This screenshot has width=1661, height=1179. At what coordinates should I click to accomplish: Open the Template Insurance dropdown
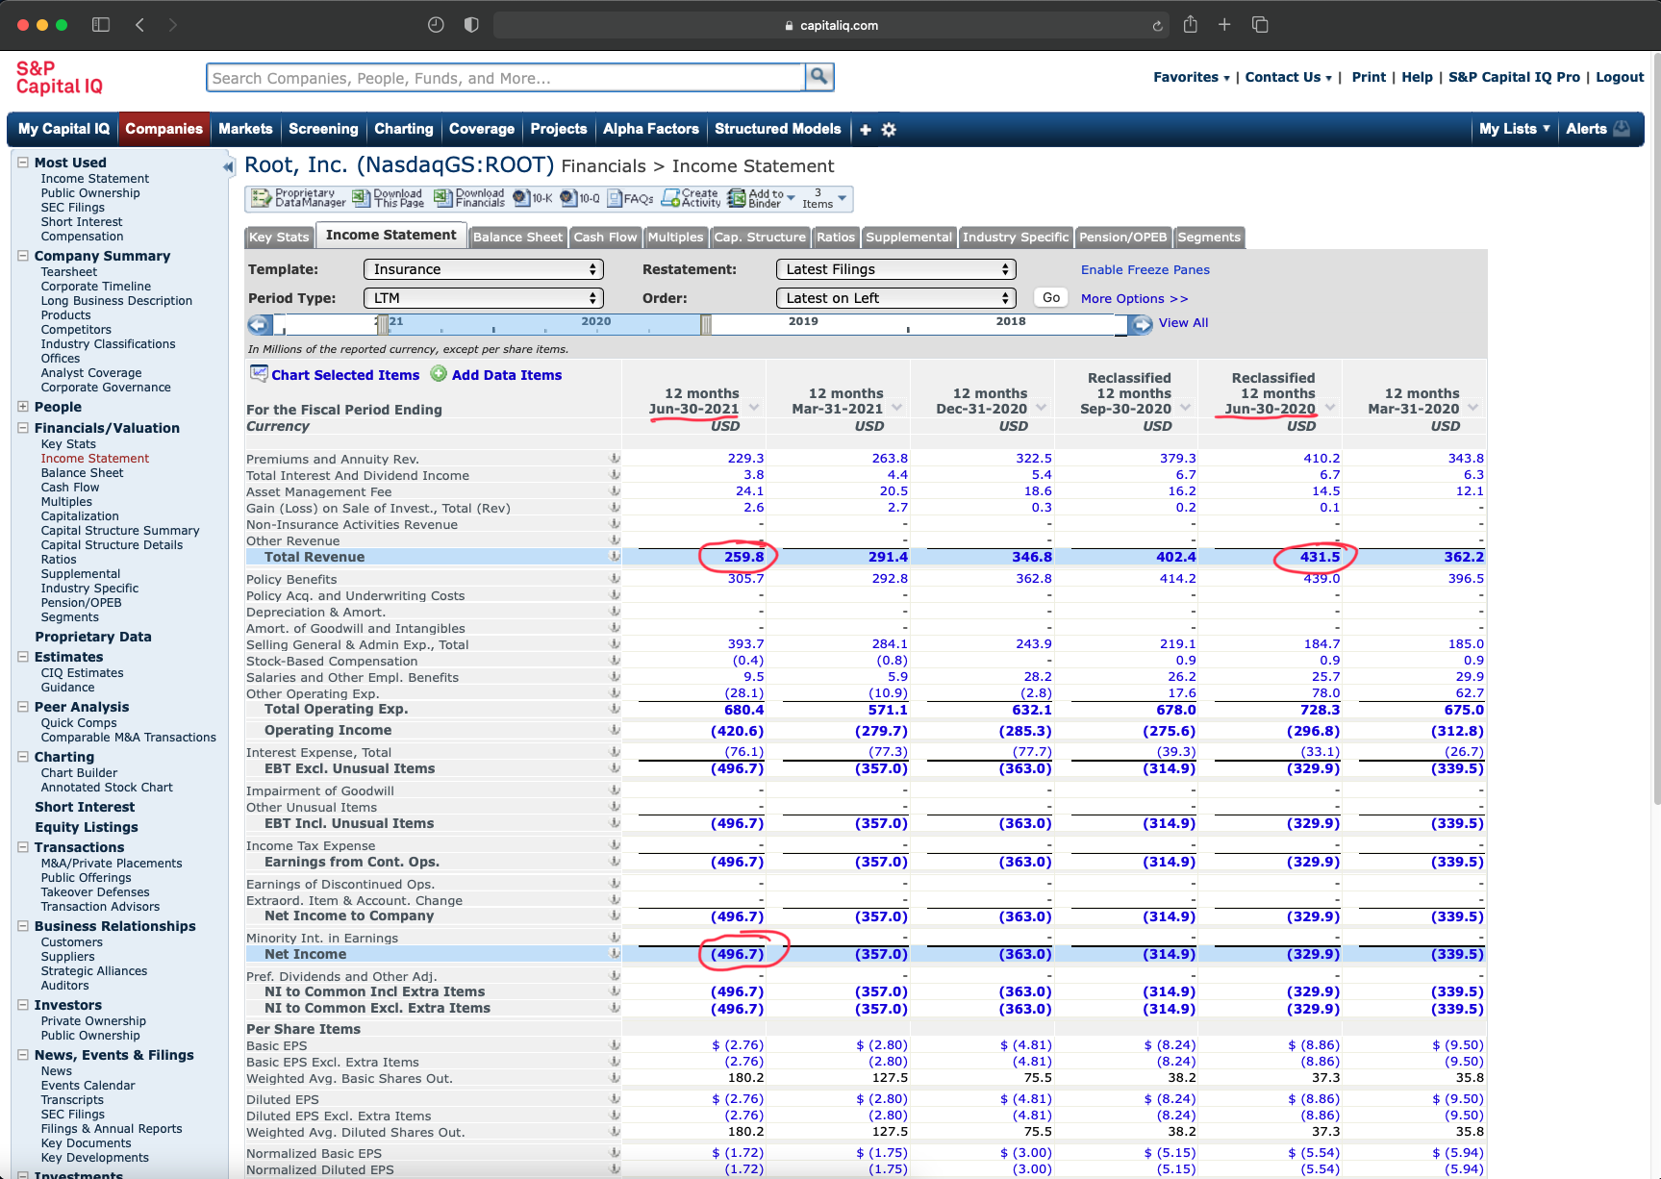[483, 269]
